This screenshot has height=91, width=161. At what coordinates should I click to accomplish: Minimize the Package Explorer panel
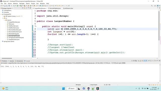point(28,8)
